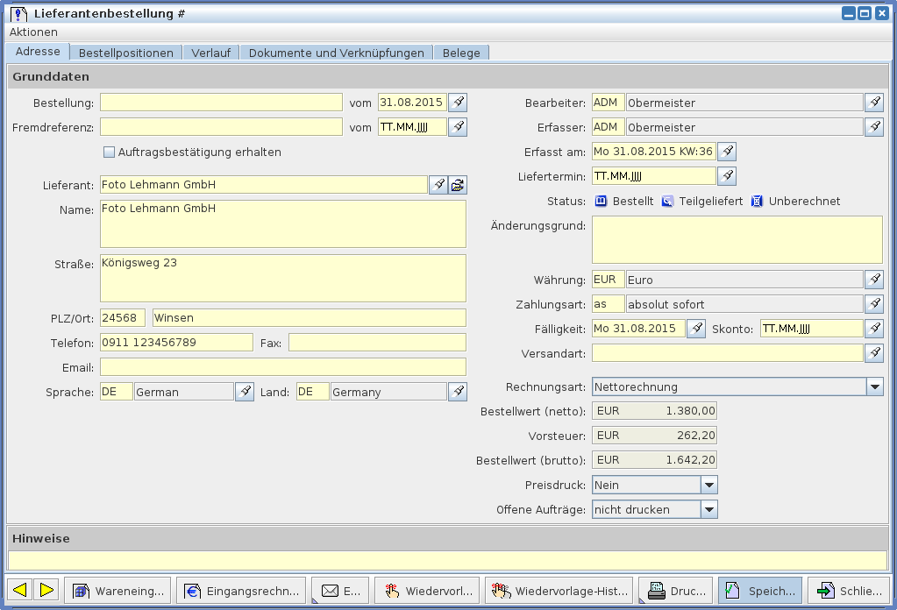Toggle the Bestellt status indicator

pos(602,201)
